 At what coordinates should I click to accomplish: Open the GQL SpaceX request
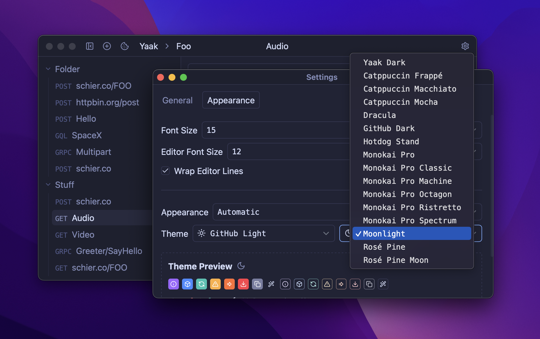point(102,135)
